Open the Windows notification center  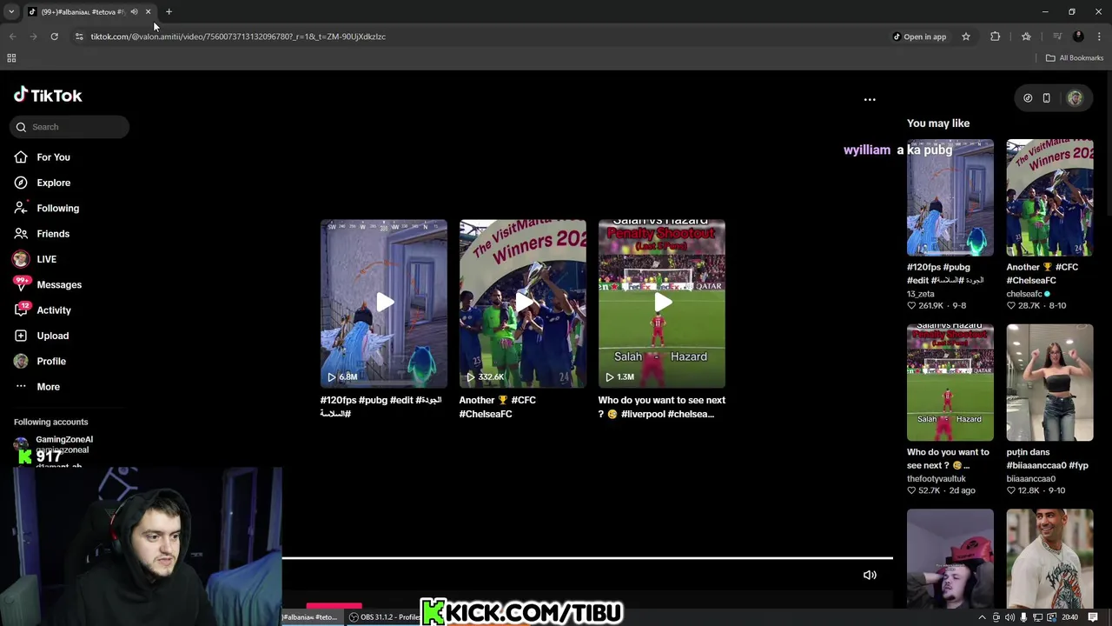[x=1093, y=617]
